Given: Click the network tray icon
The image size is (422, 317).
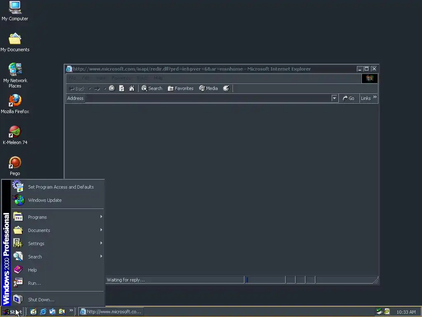Looking at the screenshot, I should point(380,312).
